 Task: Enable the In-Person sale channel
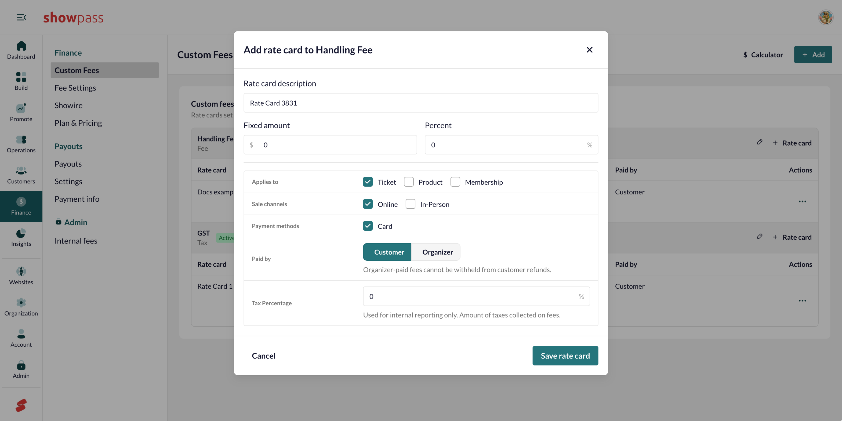coord(410,204)
